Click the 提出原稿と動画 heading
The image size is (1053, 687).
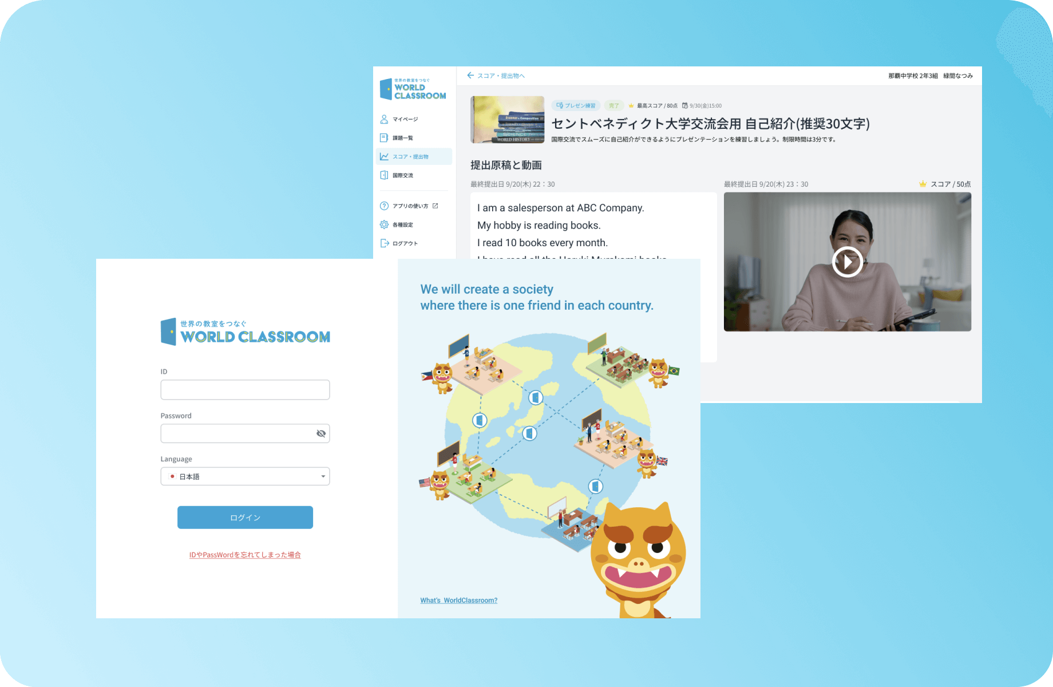coord(506,165)
